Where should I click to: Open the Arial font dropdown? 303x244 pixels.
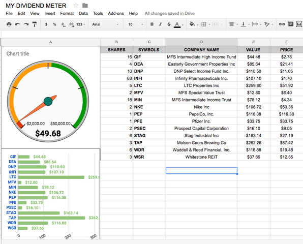[x=105, y=24]
